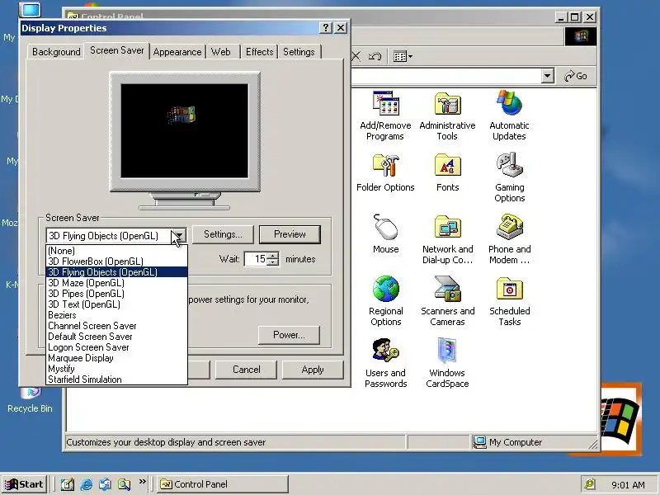660x495 pixels.
Task: Expand the quick launch chevron
Action: pos(142,481)
